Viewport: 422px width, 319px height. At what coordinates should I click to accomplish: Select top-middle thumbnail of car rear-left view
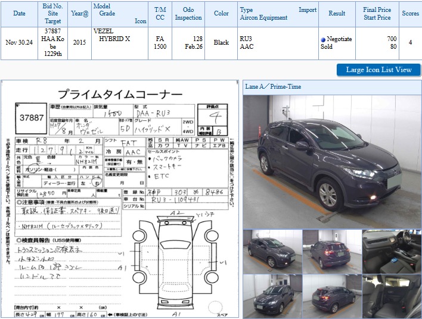[331, 250]
